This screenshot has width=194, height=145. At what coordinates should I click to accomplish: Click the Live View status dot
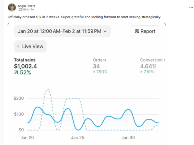coord(18,47)
